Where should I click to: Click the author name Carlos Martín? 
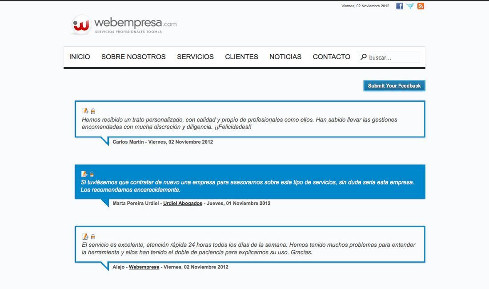click(x=128, y=142)
